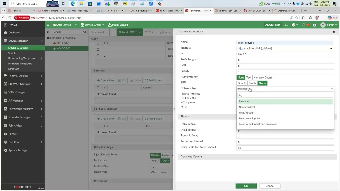Check the checkbox for OSPF row 1
This screenshot has height=191, width=340.
(x=98, y=49)
